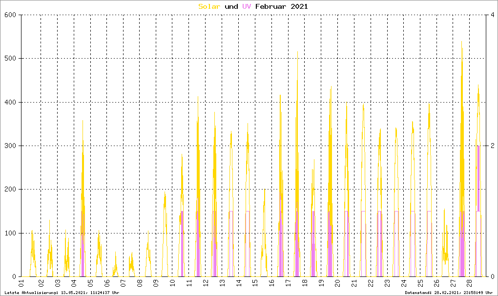Select day 28 on the date axis
Screen dimensions: 498x296
(x=470, y=283)
